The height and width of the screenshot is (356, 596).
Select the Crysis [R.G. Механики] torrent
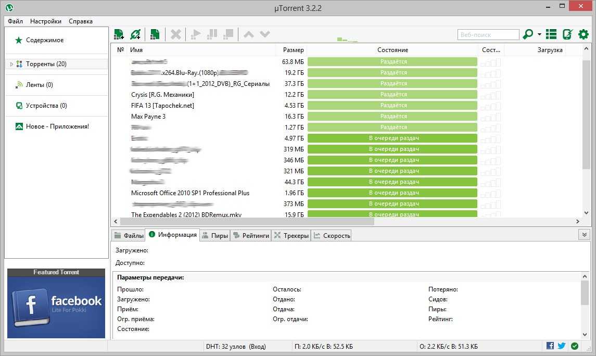pyautogui.click(x=163, y=95)
